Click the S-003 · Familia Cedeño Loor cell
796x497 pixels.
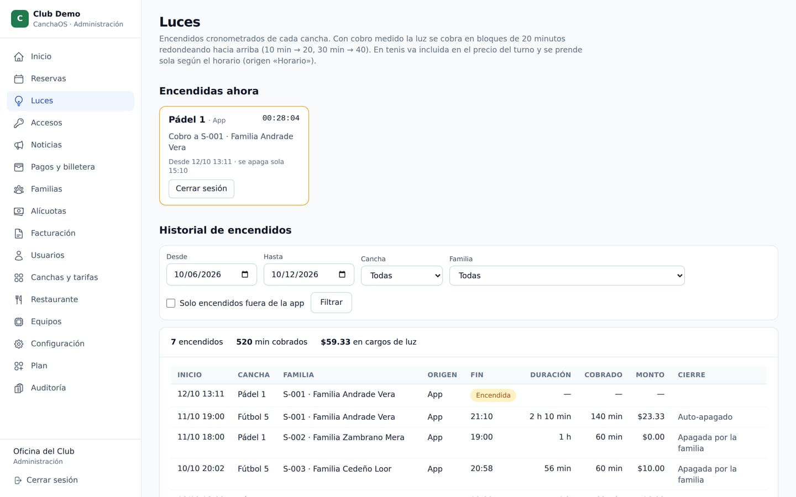pos(337,469)
